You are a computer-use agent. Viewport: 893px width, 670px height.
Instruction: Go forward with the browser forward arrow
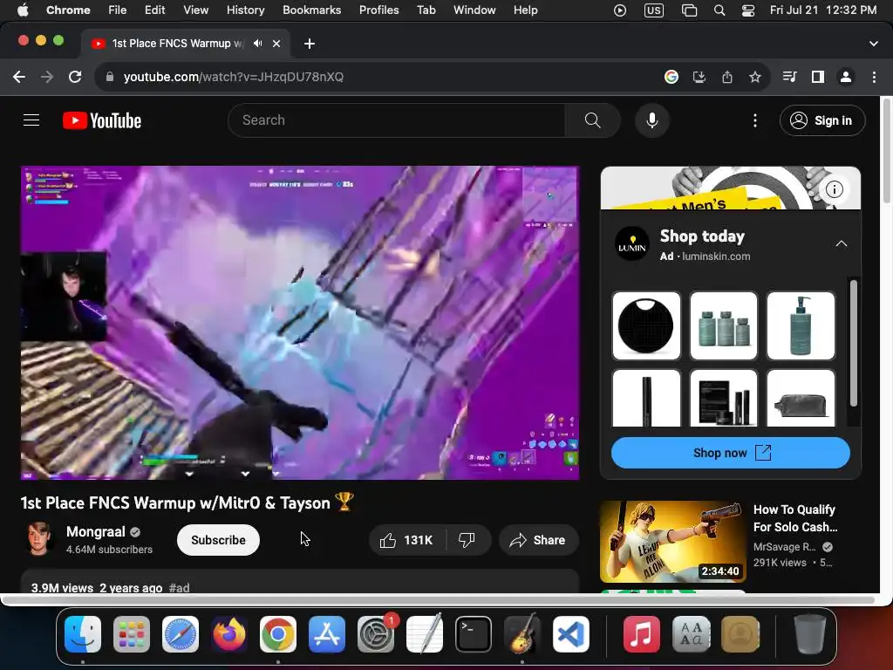47,77
